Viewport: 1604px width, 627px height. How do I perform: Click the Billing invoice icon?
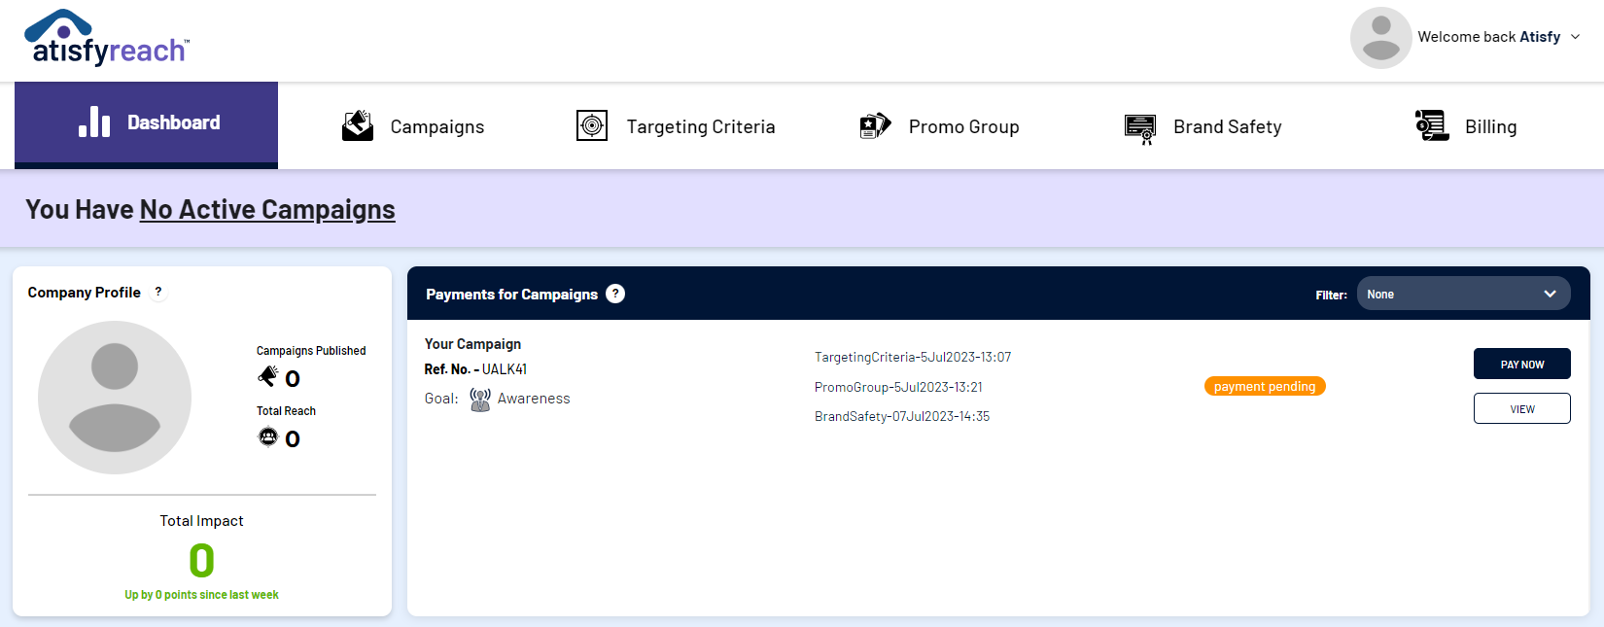[1431, 126]
